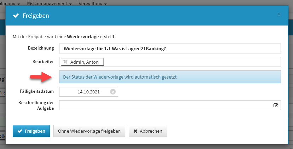Open the Verwaltung menu

point(93,4)
